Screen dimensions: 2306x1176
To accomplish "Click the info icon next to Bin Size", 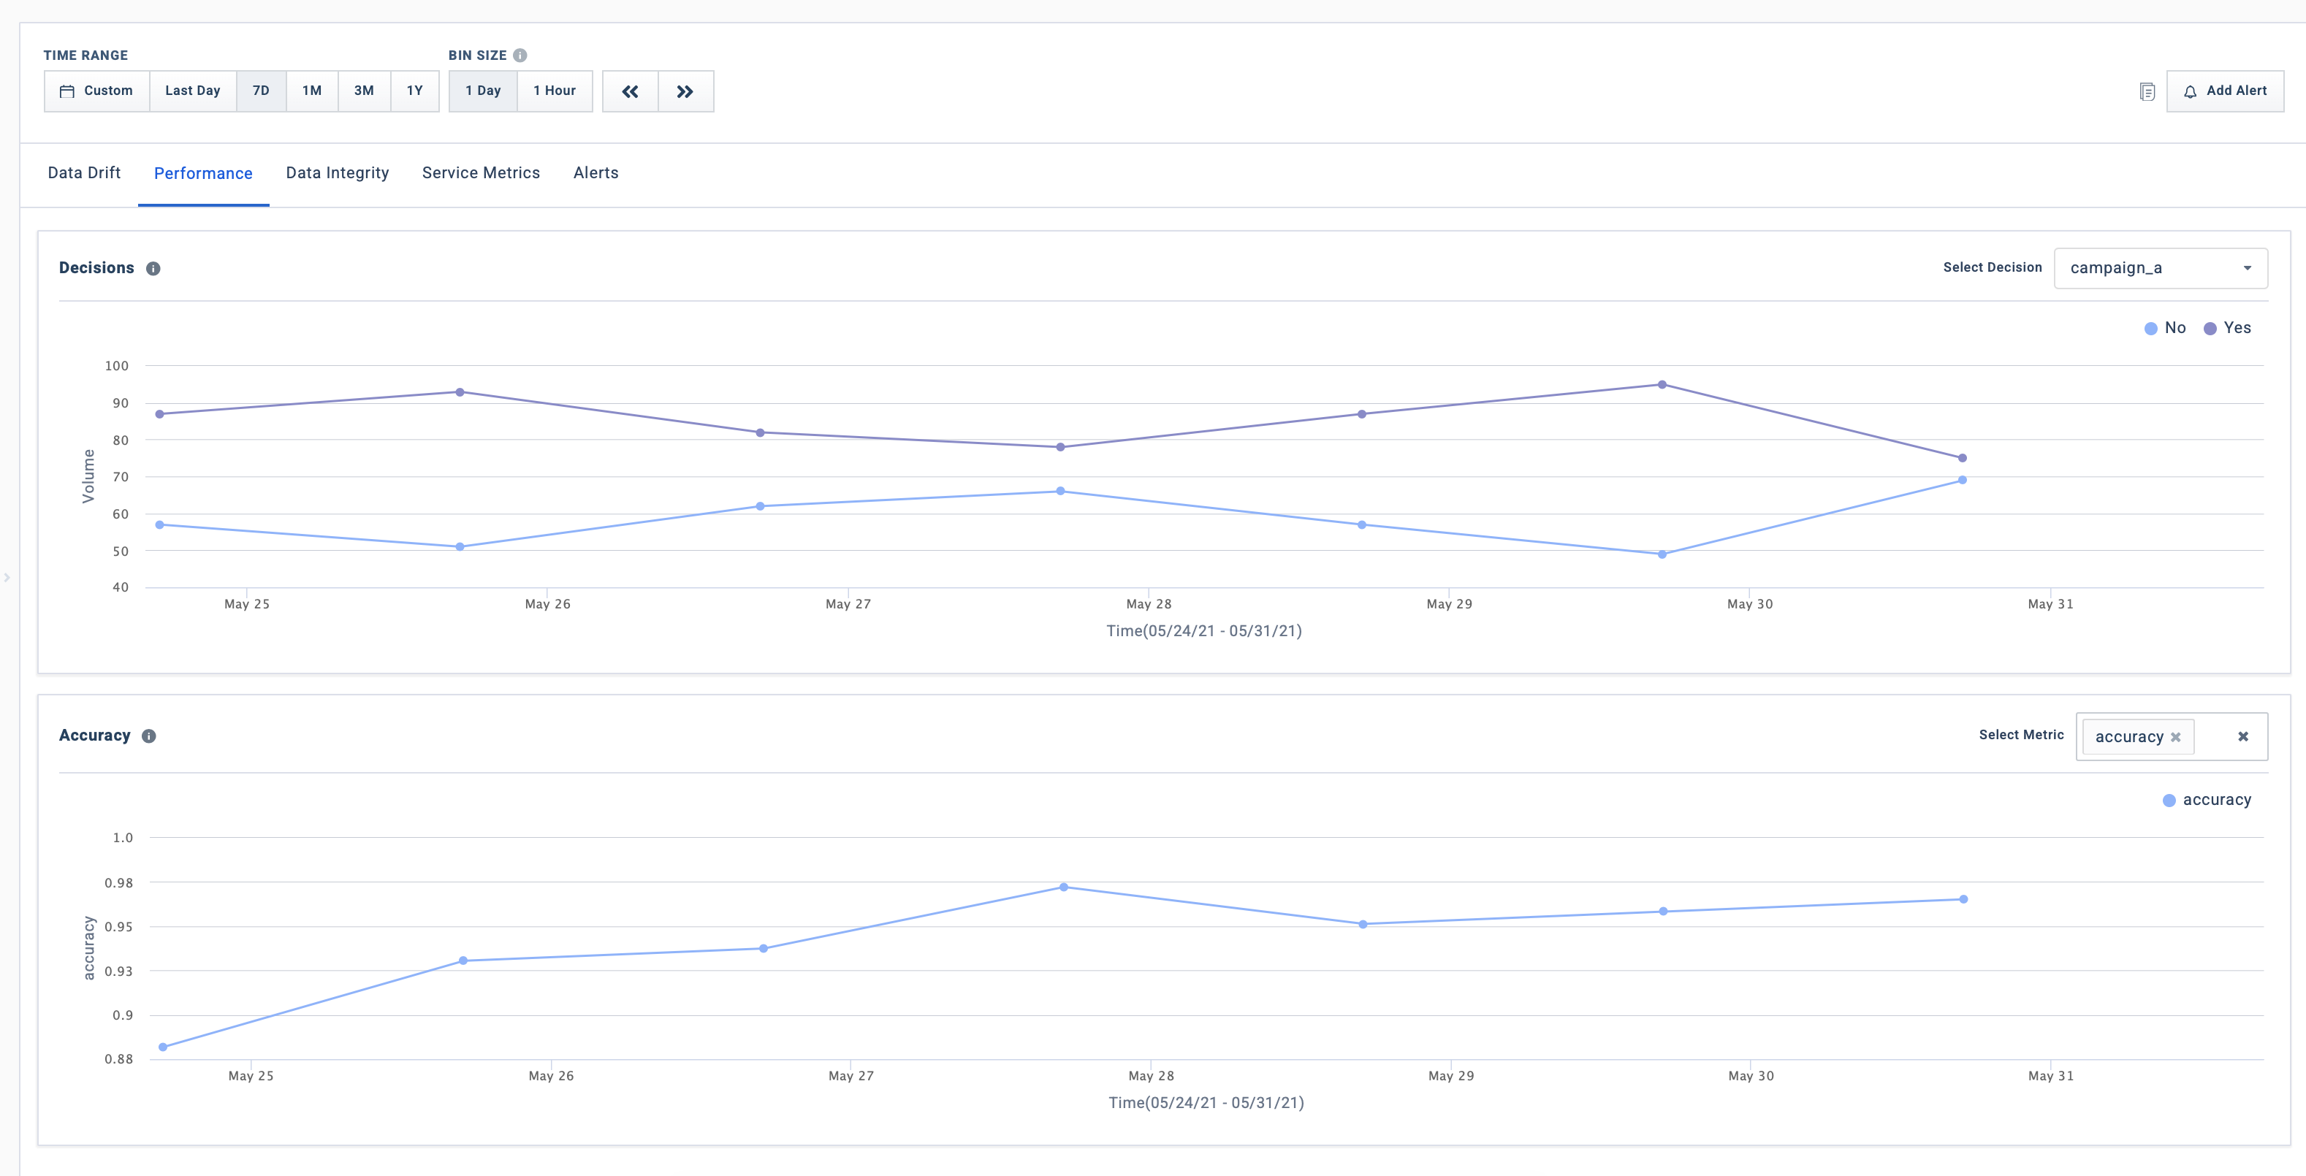I will [x=520, y=56].
